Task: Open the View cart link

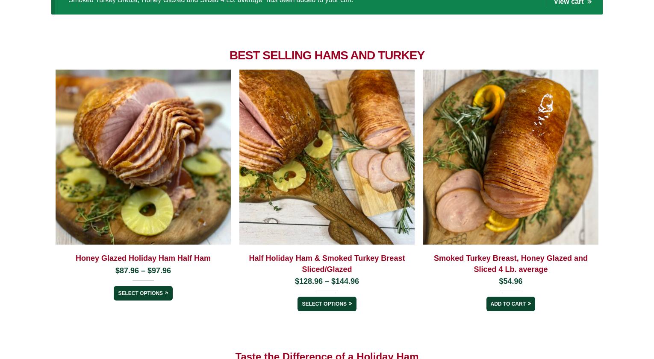Action: (572, 2)
